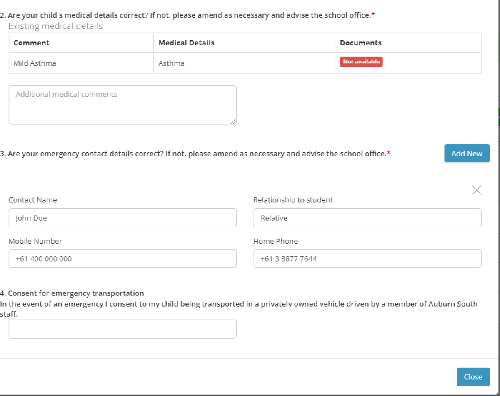The height and width of the screenshot is (396, 500).
Task: Select the Asthma medical details cell
Action: pyautogui.click(x=244, y=63)
